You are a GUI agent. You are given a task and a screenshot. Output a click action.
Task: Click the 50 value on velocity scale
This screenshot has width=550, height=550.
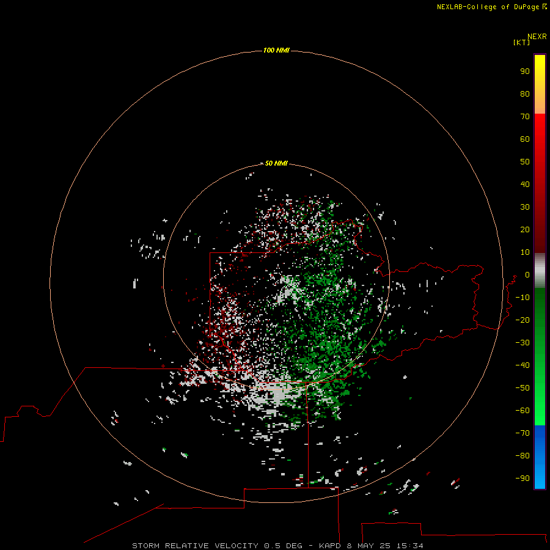[x=525, y=162]
